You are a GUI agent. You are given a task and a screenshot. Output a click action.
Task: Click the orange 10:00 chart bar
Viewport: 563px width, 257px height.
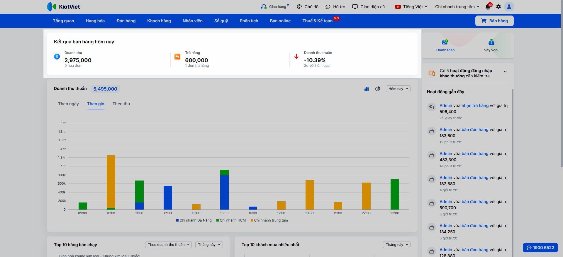111,181
